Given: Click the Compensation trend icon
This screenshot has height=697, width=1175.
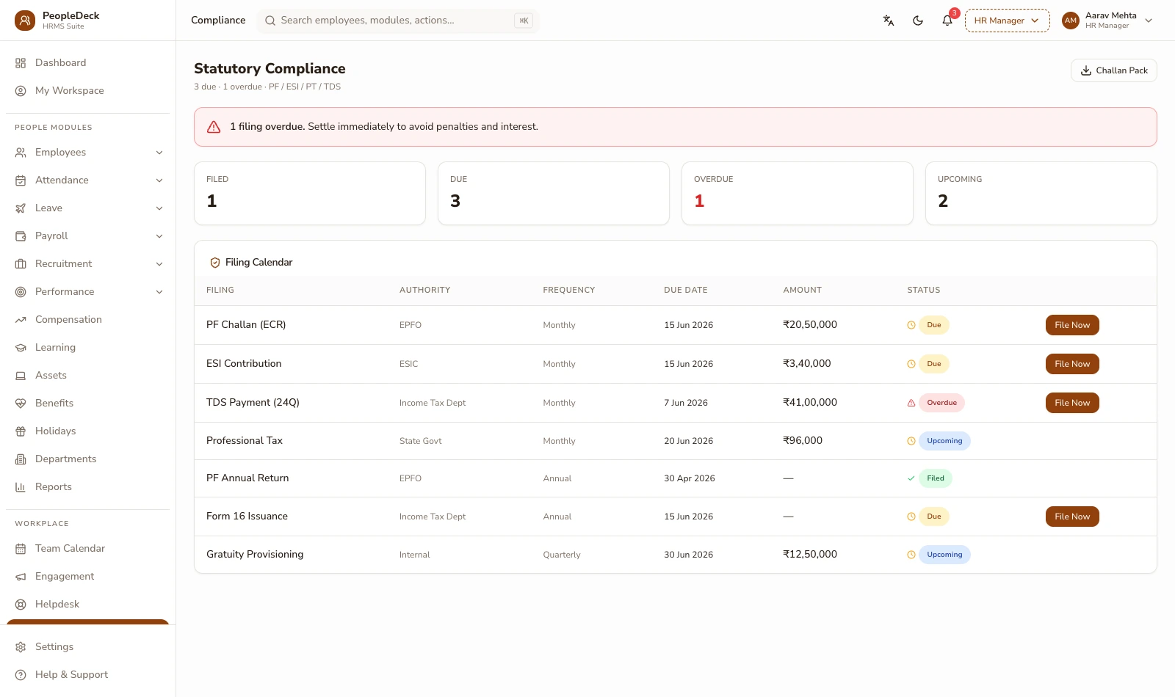Looking at the screenshot, I should click(21, 320).
